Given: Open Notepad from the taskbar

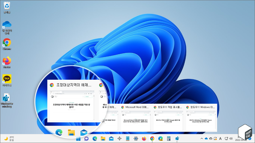Looking at the screenshot, I should [128, 139].
